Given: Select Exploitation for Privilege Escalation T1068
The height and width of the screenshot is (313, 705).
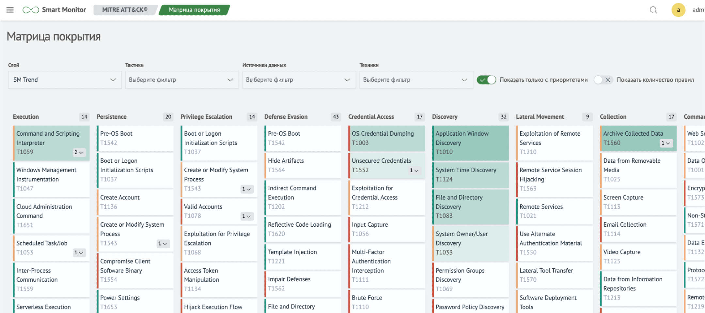Looking at the screenshot, I should click(219, 243).
